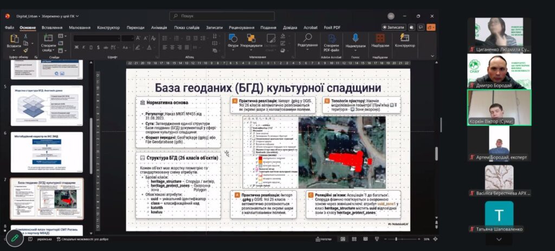Toggle italic formatting (К)
555x251 pixels.
coord(83,47)
